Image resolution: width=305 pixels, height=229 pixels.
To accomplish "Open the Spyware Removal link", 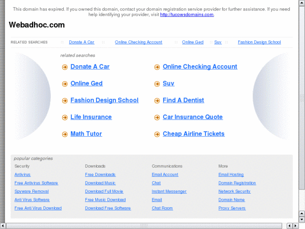I will tap(31, 191).
